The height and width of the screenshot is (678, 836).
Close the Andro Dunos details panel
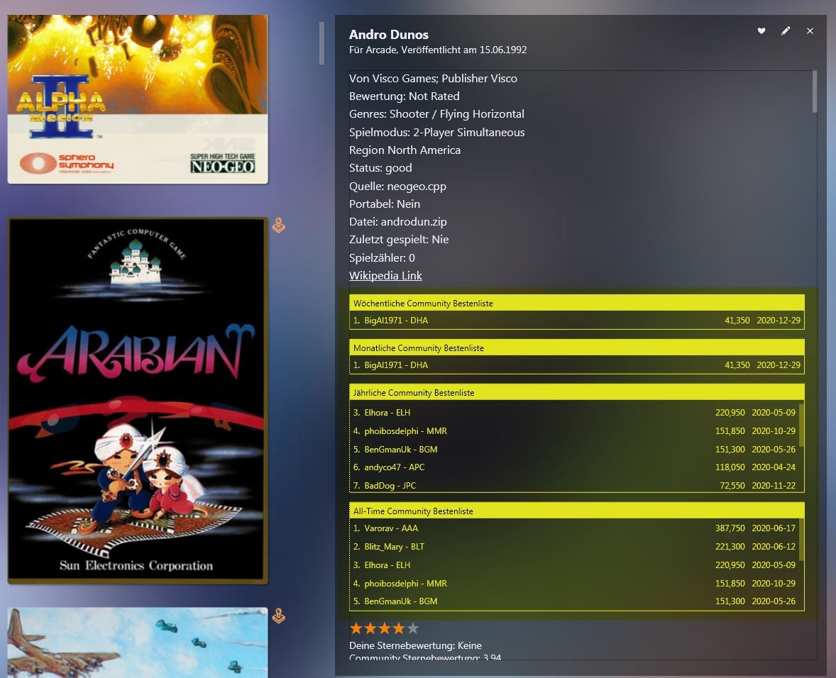810,31
